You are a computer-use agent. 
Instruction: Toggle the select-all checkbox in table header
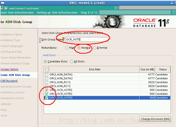click(47, 69)
